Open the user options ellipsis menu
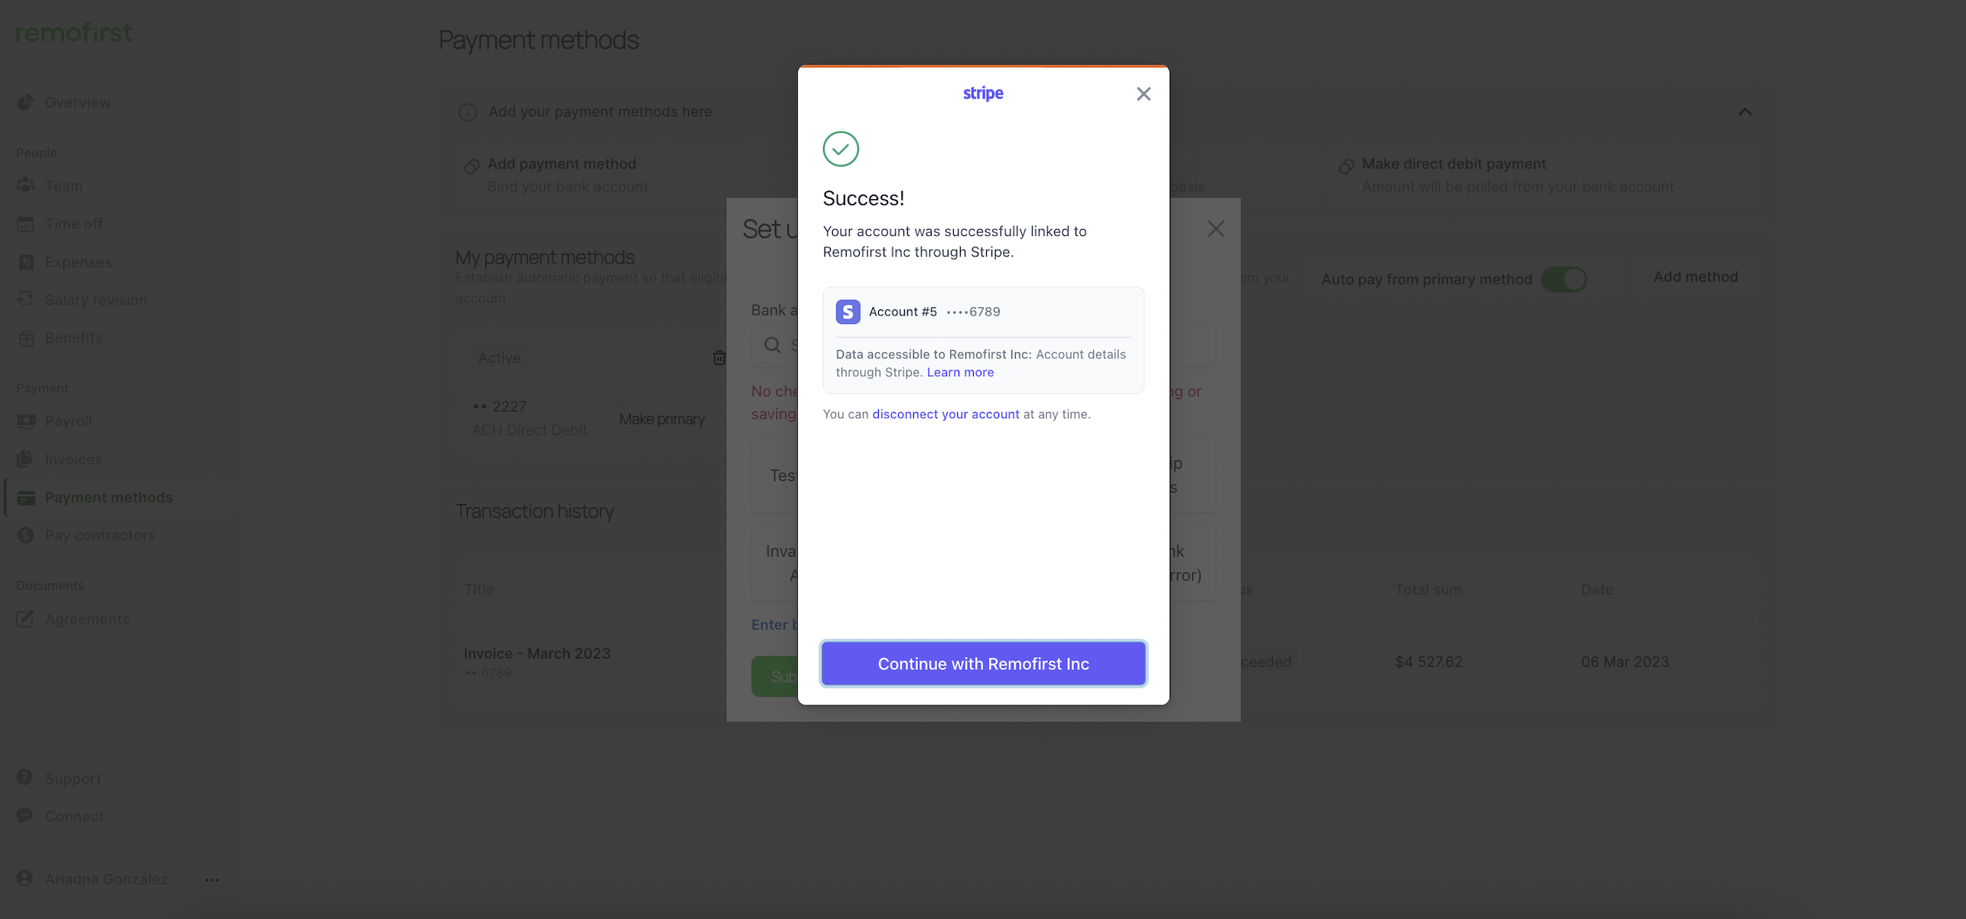Image resolution: width=1966 pixels, height=919 pixels. [212, 879]
